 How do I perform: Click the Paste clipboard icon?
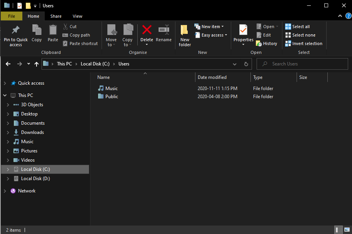[x=53, y=30]
